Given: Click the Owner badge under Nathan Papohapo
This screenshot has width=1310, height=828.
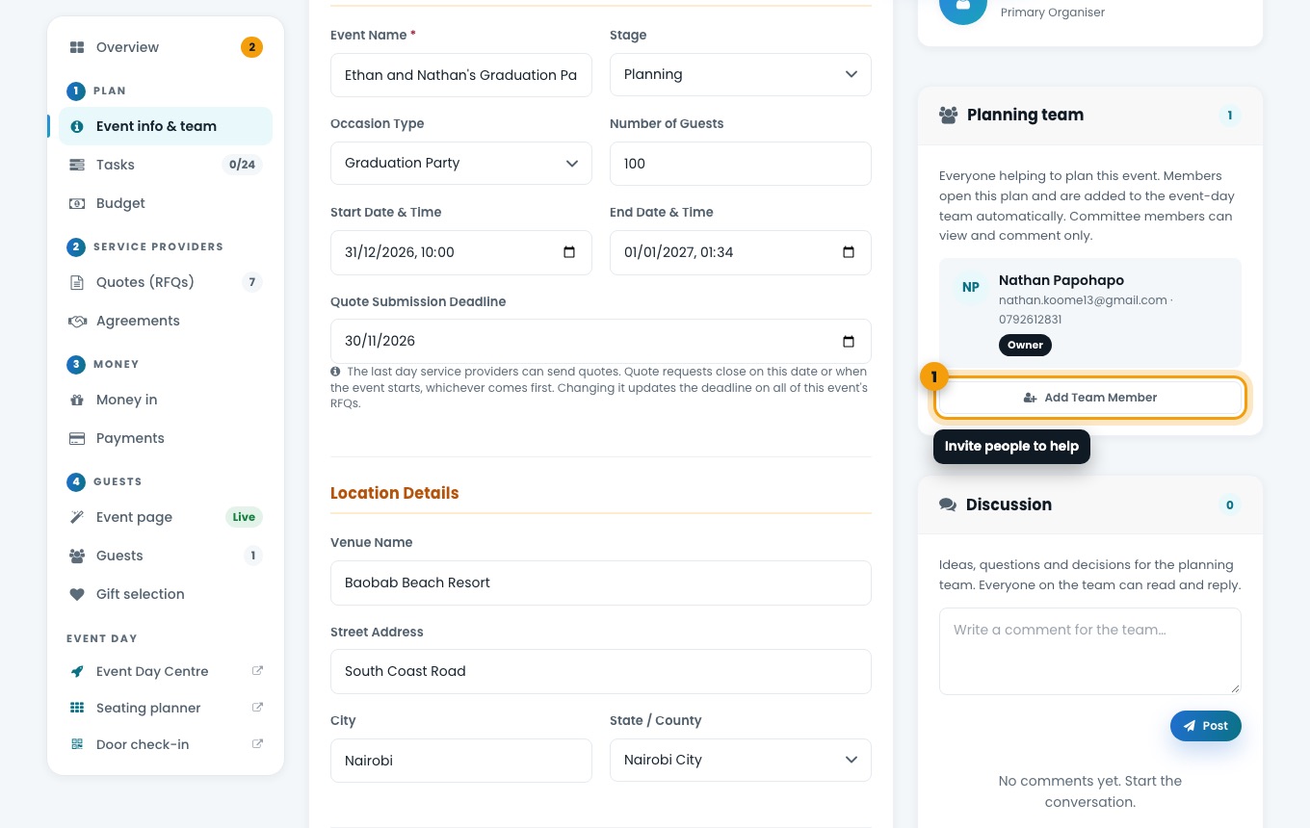Looking at the screenshot, I should (1025, 345).
